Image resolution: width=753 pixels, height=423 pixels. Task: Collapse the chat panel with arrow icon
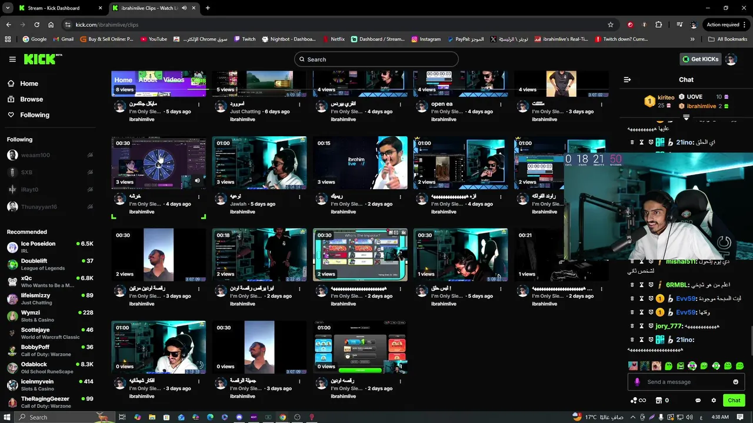tap(627, 79)
